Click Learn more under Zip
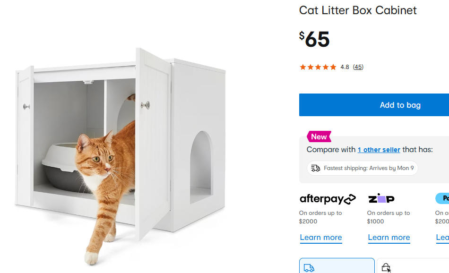 point(389,238)
